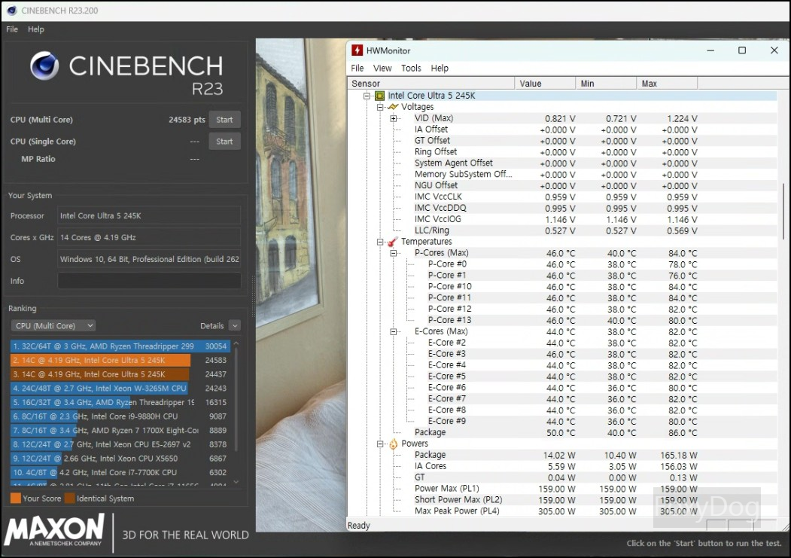Click the HWMonitor red lightning title icon
The width and height of the screenshot is (791, 558).
click(357, 50)
